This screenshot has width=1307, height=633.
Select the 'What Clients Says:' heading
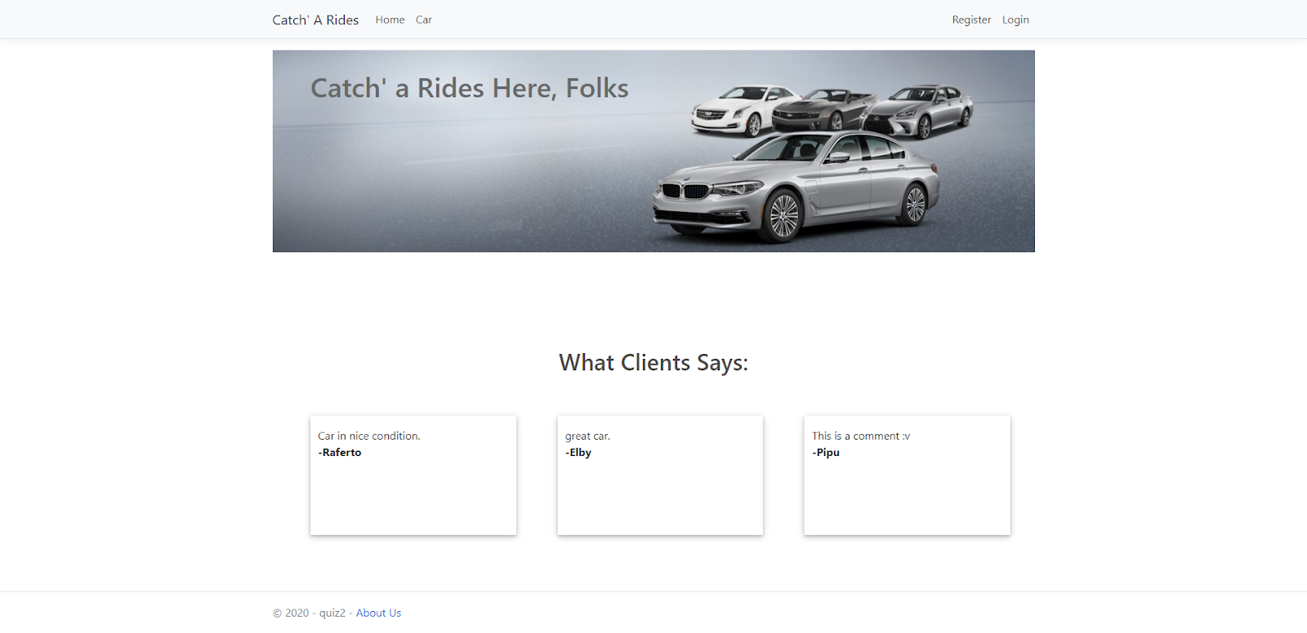coord(653,362)
